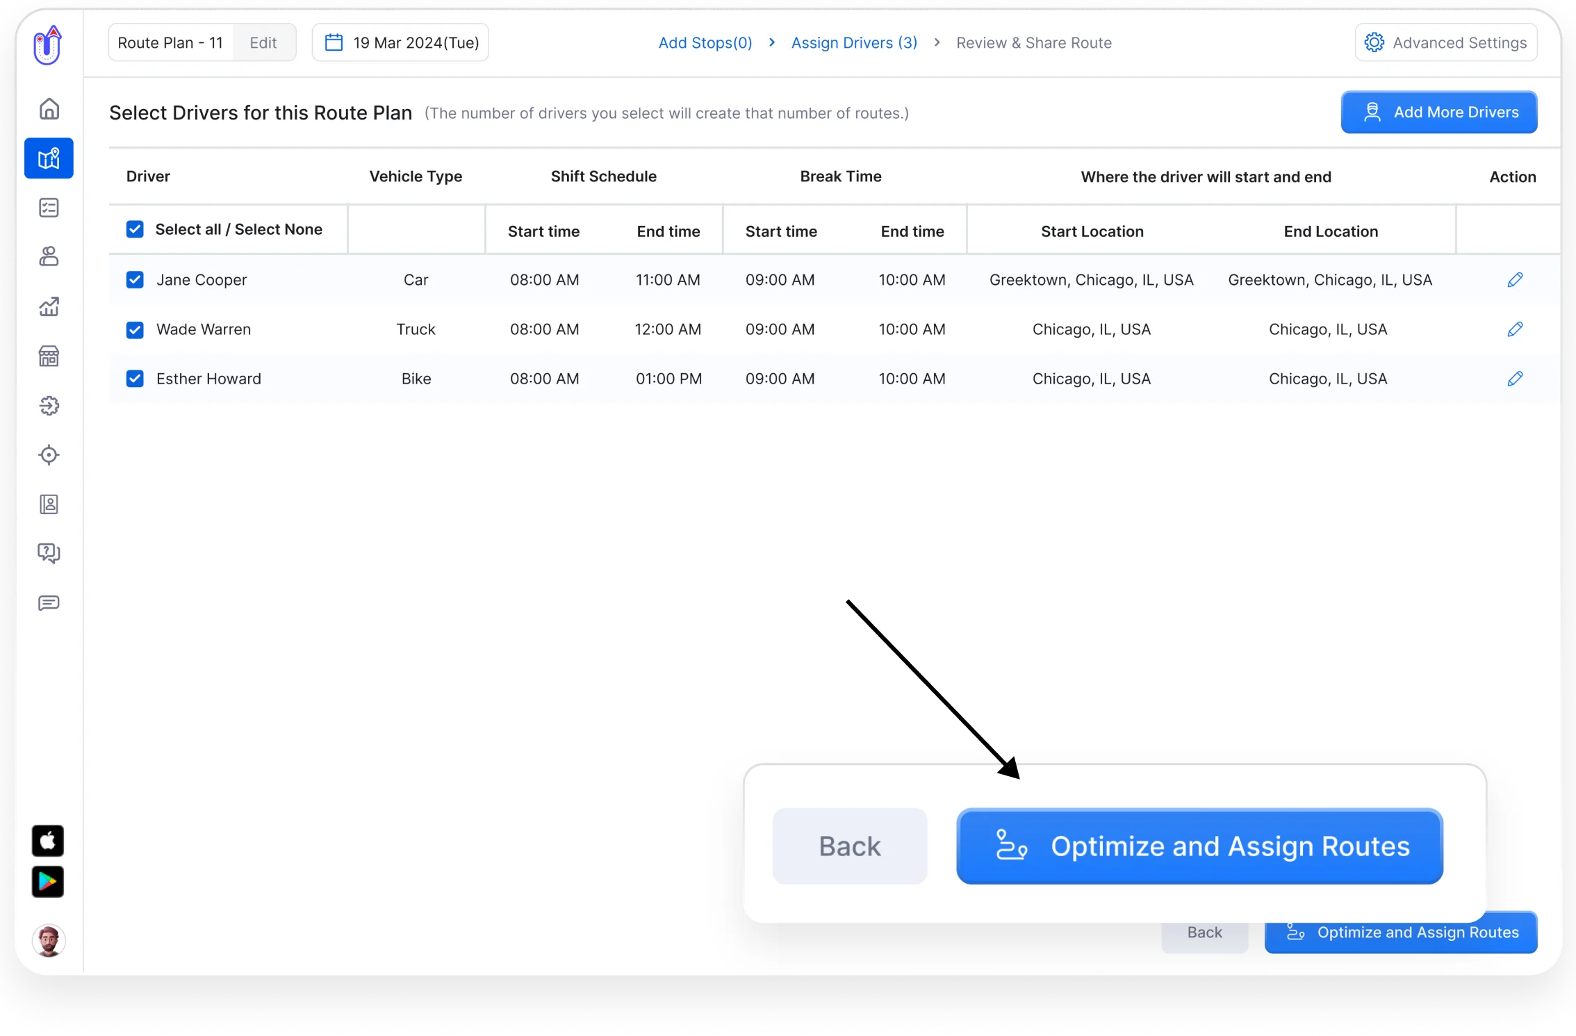Click the Apple App Store icon

pyautogui.click(x=48, y=841)
